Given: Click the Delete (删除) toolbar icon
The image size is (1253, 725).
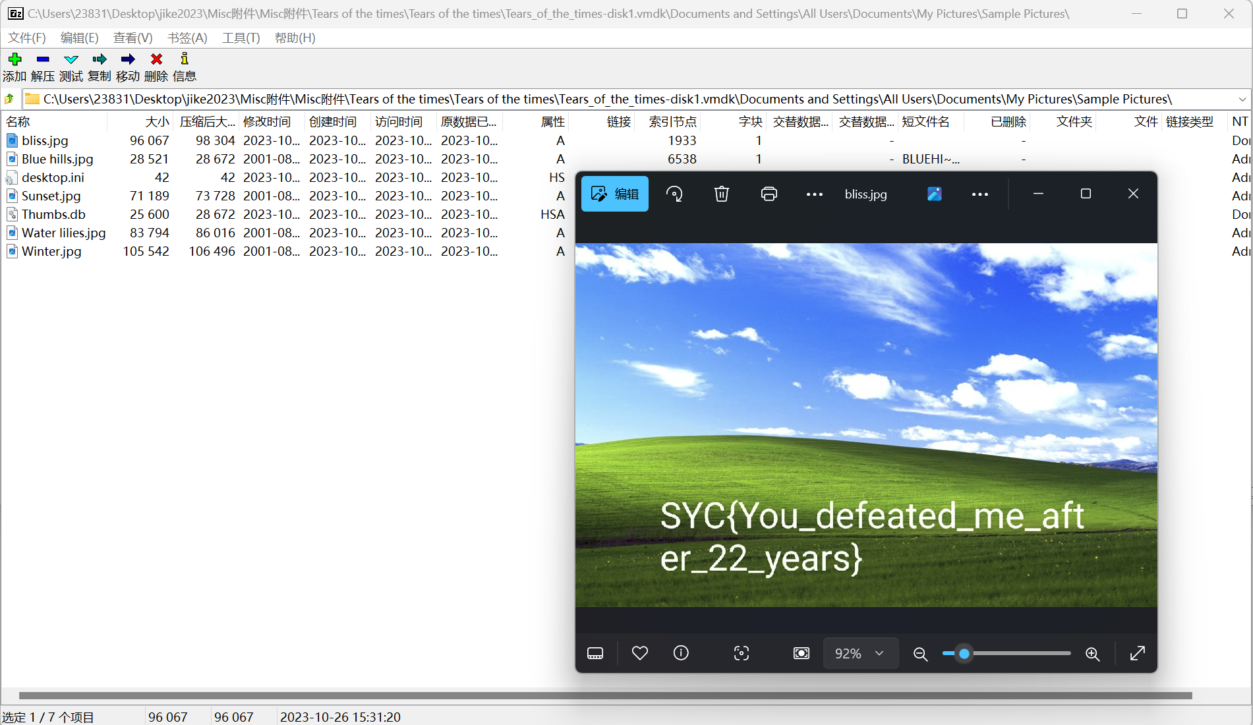Looking at the screenshot, I should pyautogui.click(x=156, y=59).
